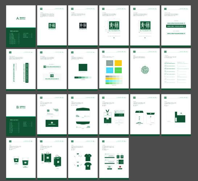Open the green folder design page
This screenshot has width=198, height=181.
[x=176, y=115]
